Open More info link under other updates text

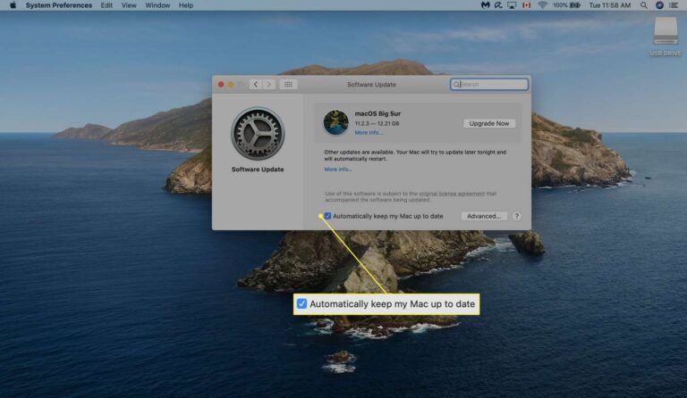pyautogui.click(x=338, y=169)
